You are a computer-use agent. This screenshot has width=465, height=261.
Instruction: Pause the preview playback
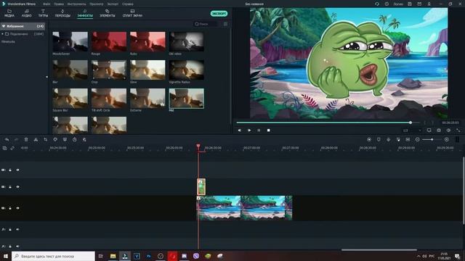[x=259, y=130]
